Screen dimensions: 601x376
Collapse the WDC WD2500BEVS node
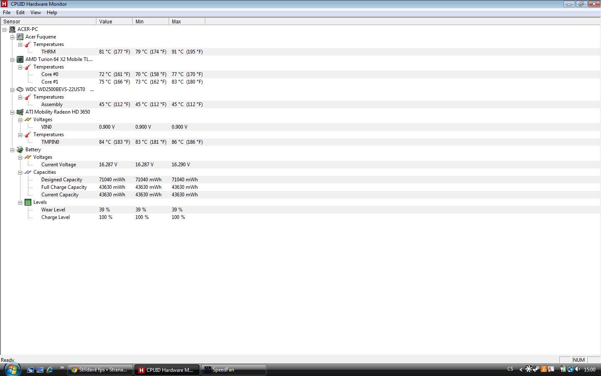13,90
